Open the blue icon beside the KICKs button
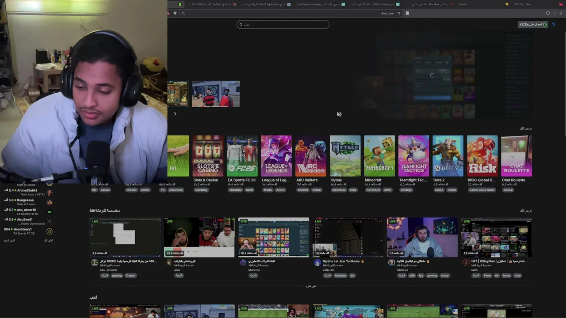The image size is (566, 318). (553, 24)
